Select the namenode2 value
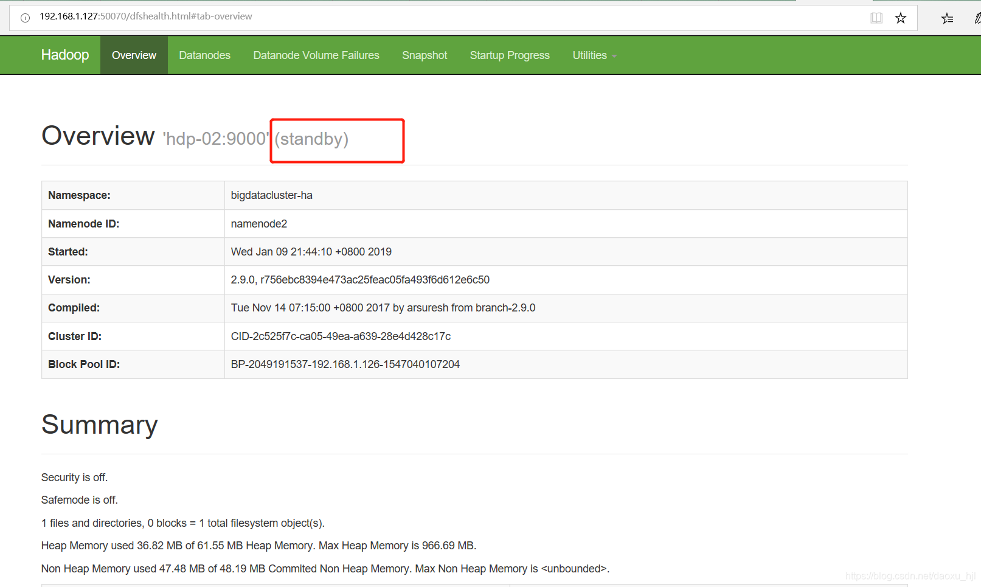This screenshot has width=981, height=587. click(x=259, y=224)
